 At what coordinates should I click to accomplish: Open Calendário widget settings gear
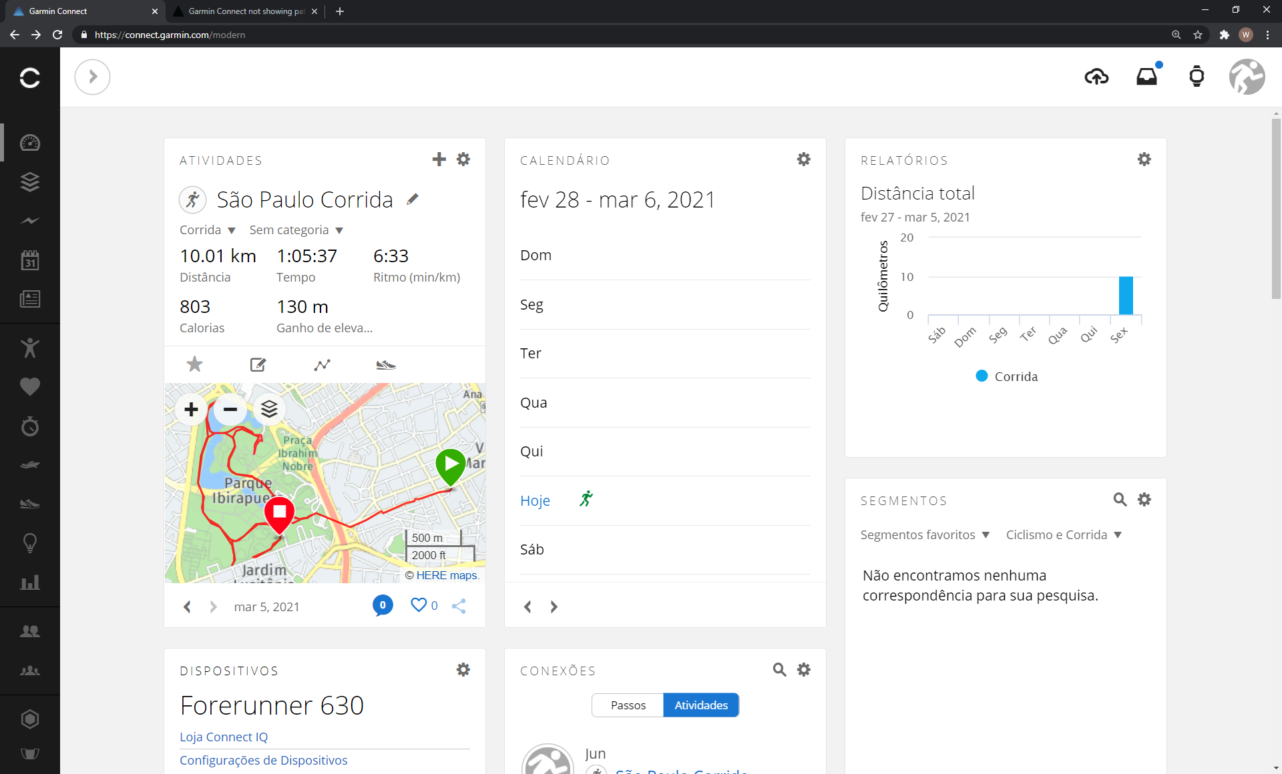(x=804, y=159)
